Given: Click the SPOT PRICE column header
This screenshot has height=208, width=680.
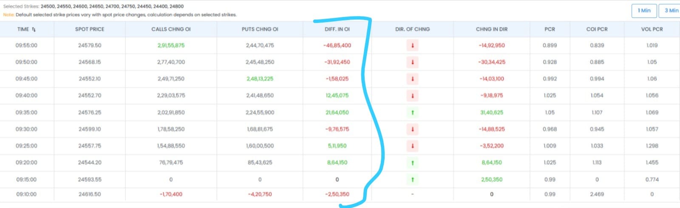Looking at the screenshot, I should point(90,29).
